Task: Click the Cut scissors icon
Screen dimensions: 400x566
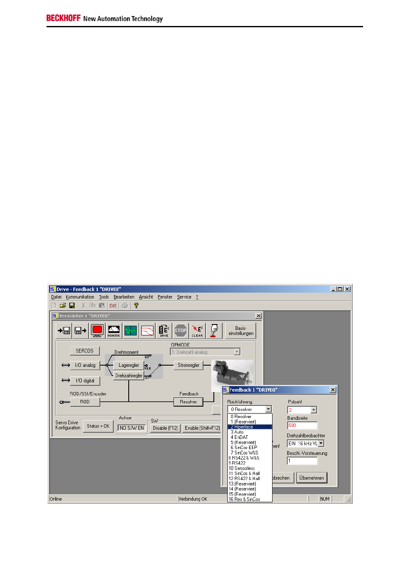Action: point(83,306)
